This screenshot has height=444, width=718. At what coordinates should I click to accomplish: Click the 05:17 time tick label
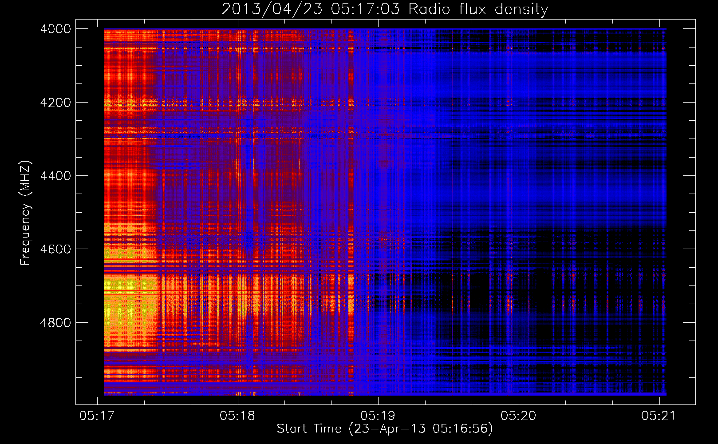tap(97, 416)
